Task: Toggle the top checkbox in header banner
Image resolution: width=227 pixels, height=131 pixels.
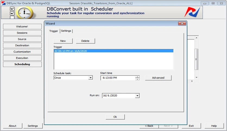Action: click(12, 9)
